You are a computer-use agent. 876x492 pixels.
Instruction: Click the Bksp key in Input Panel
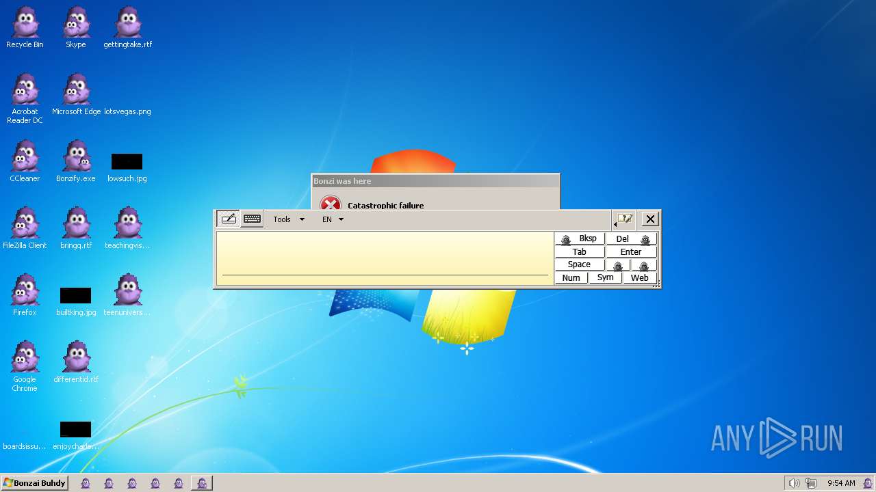tap(580, 238)
